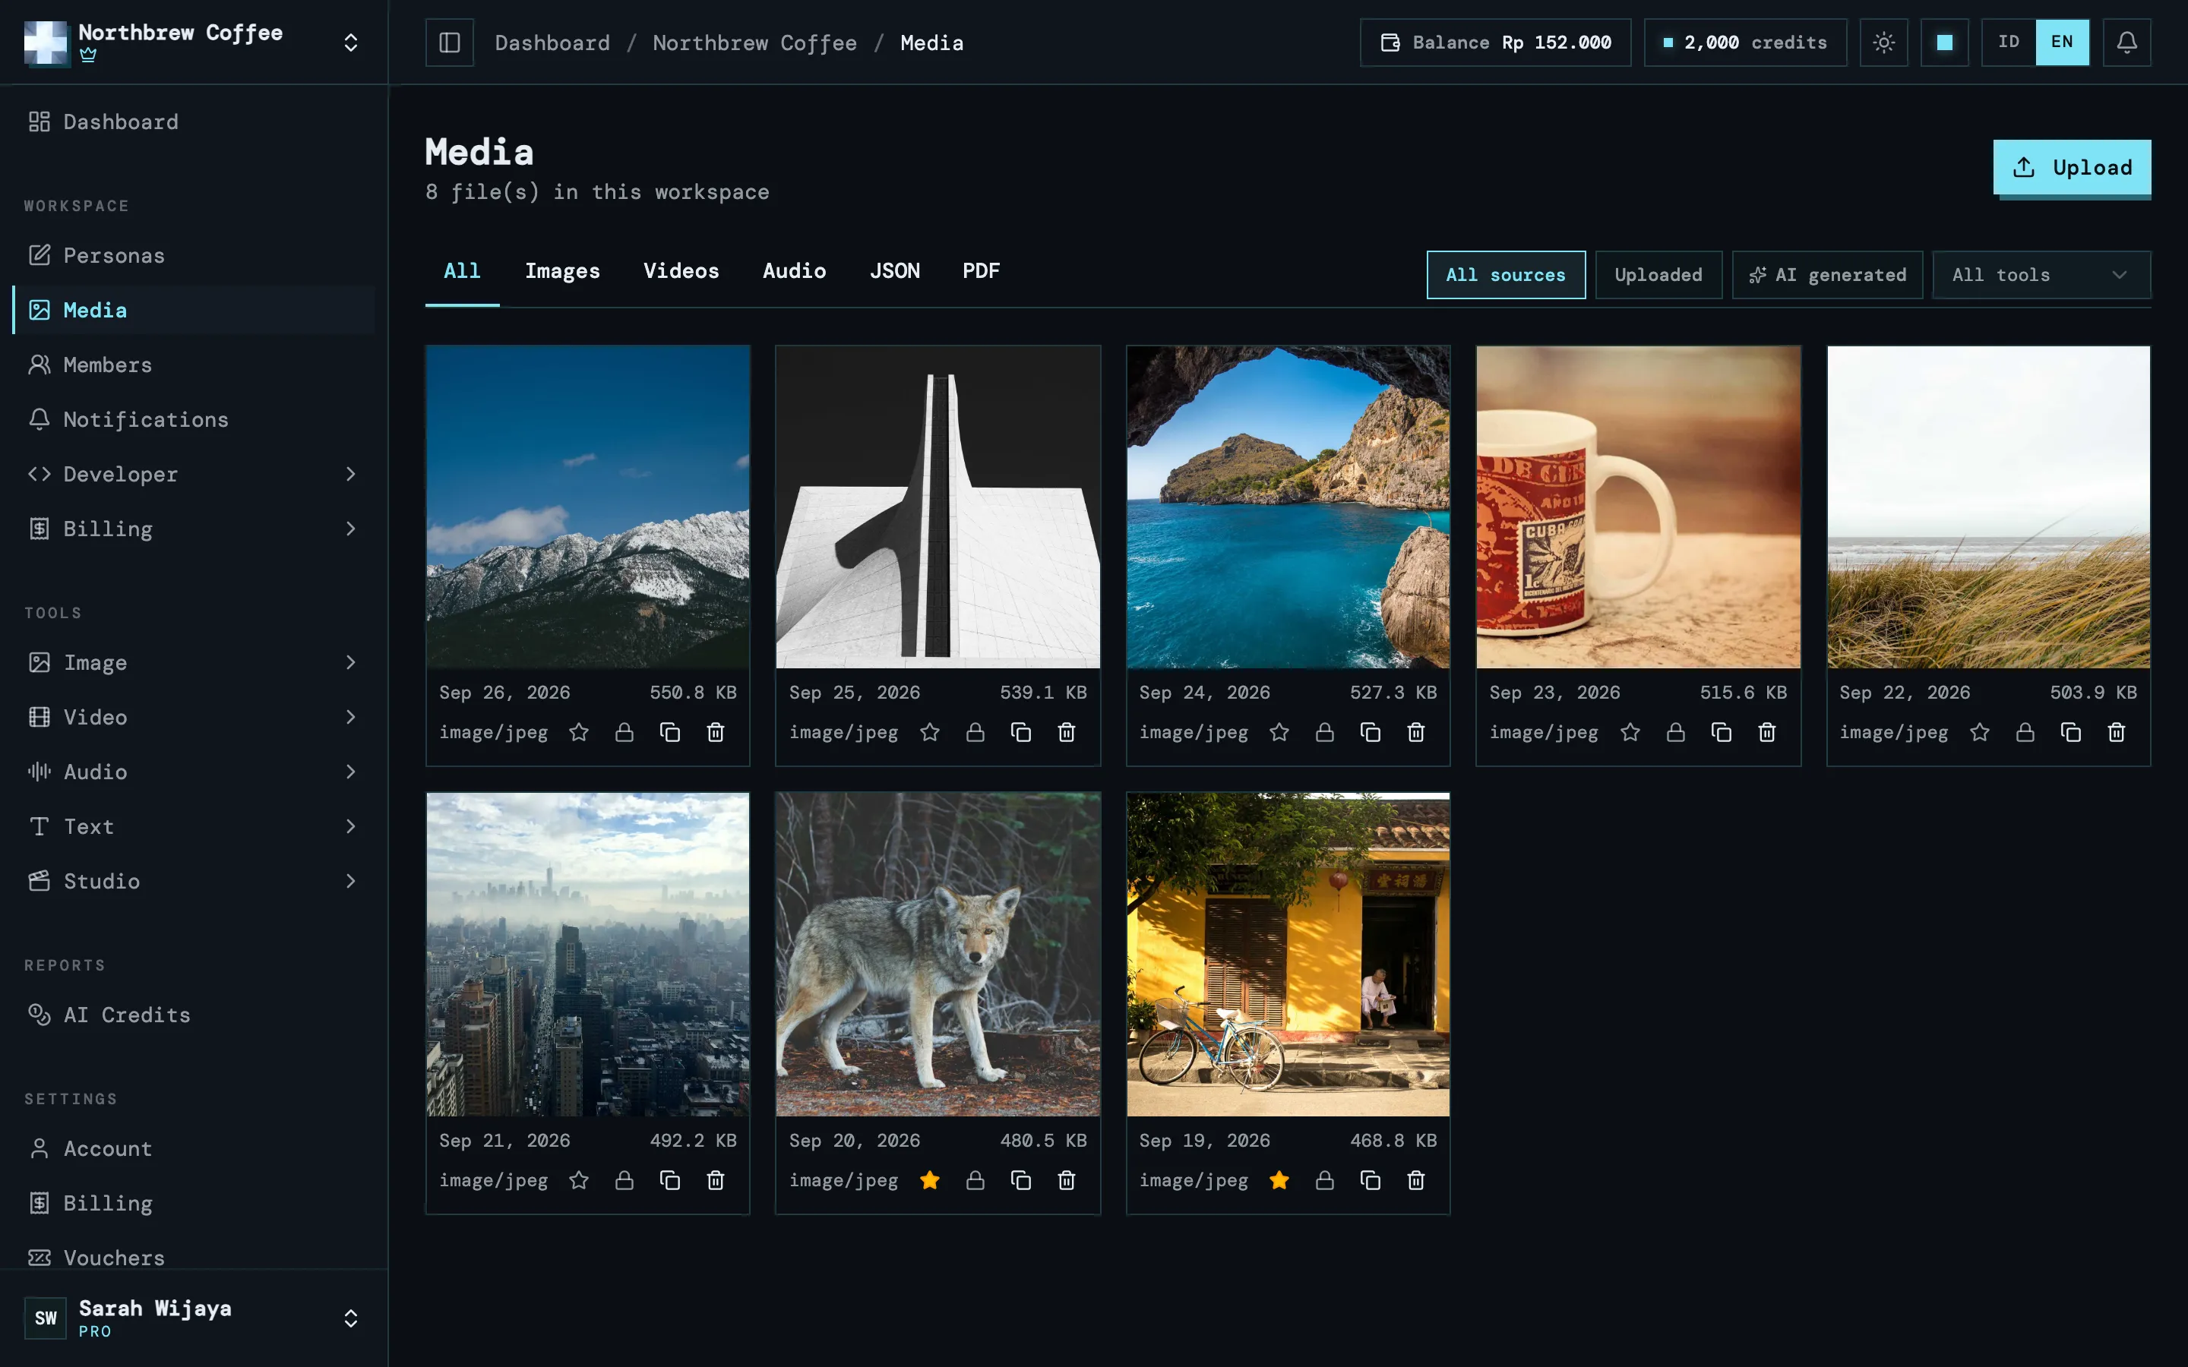Image resolution: width=2188 pixels, height=1367 pixels.
Task: Open the Cuba coffee mug thumbnail
Action: pyautogui.click(x=1637, y=507)
